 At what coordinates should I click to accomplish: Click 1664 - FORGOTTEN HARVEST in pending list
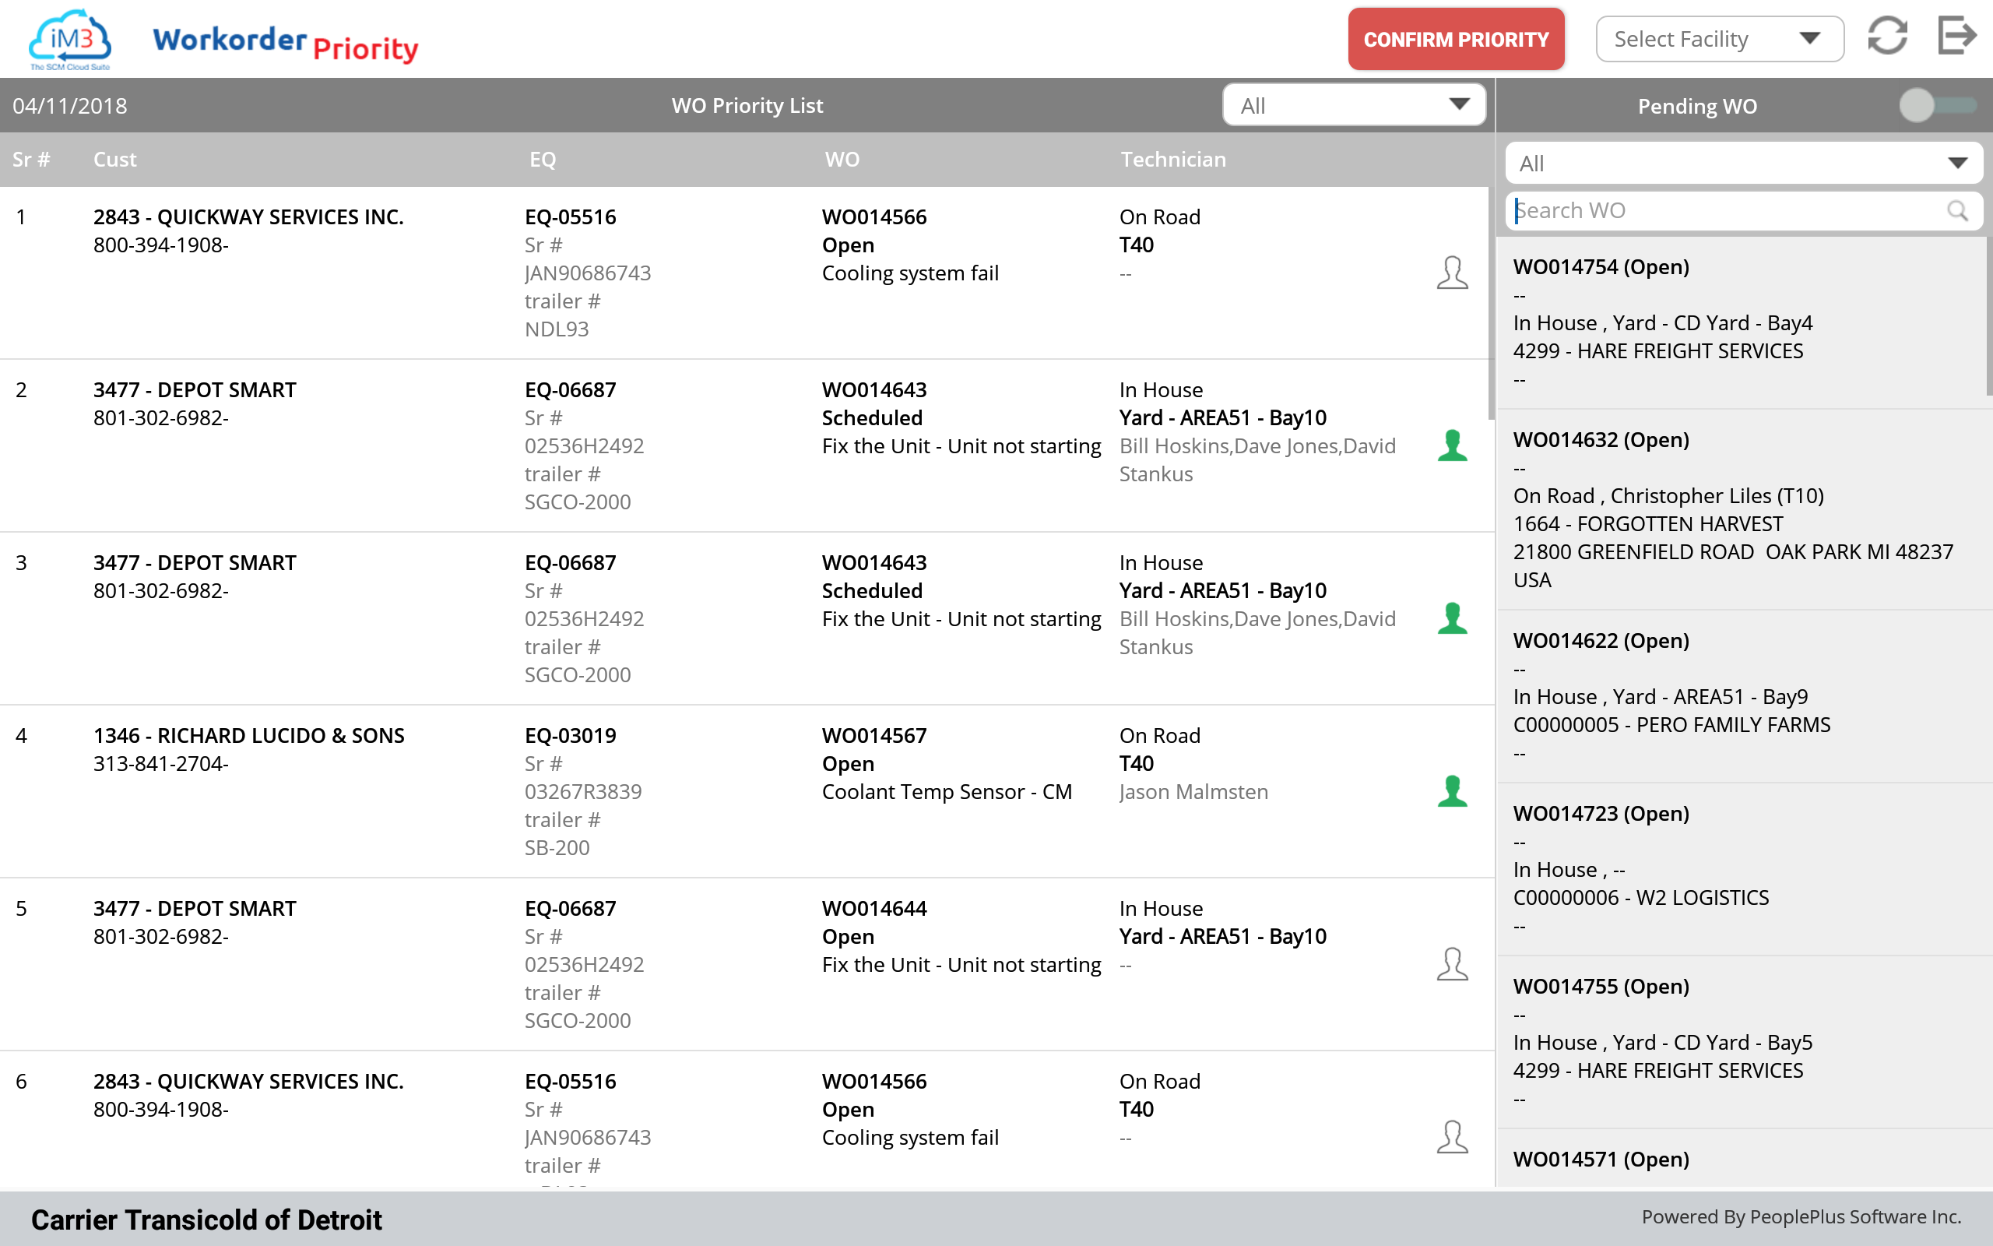pyautogui.click(x=1648, y=523)
